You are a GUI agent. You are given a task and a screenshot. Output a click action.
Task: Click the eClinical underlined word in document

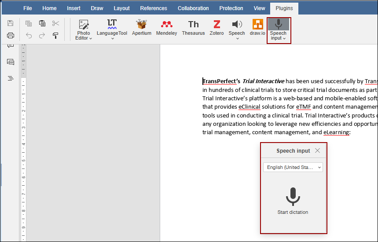click(x=250, y=107)
